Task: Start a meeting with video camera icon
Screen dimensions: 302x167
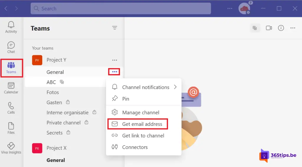Action: click(x=269, y=28)
